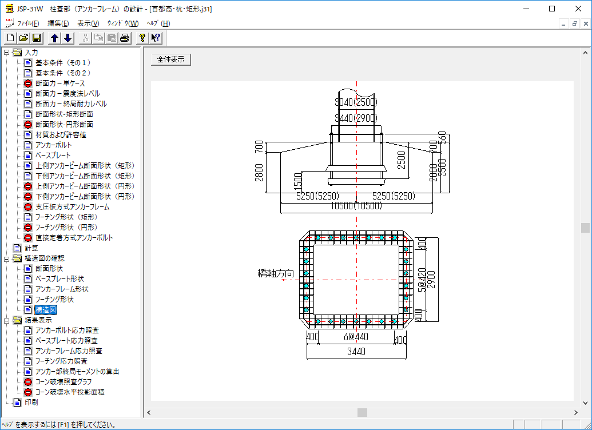Open the 計算 tree item
Image resolution: width=592 pixels, height=430 pixels.
[x=31, y=248]
